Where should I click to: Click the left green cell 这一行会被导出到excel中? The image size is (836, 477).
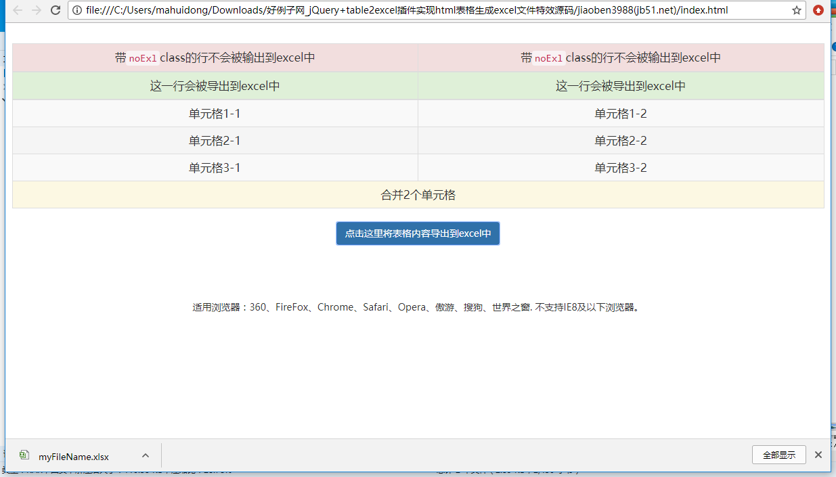pos(215,86)
